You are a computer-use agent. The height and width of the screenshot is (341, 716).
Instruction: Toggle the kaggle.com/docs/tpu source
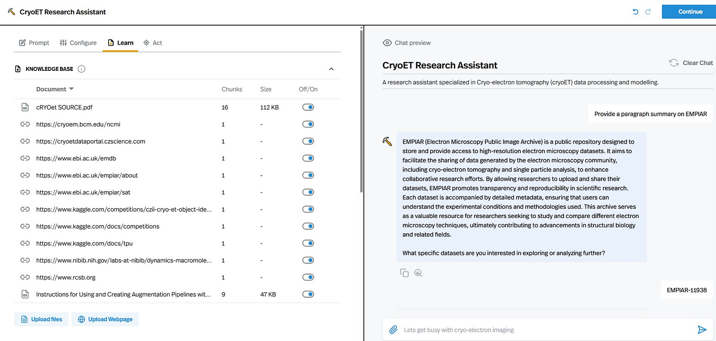308,243
